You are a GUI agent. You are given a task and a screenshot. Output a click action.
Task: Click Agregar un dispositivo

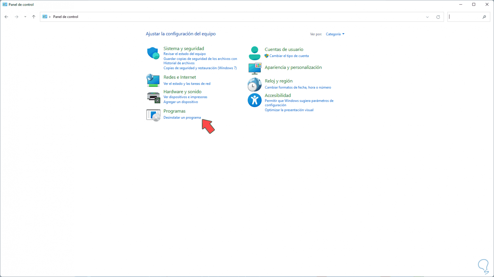[x=181, y=102]
